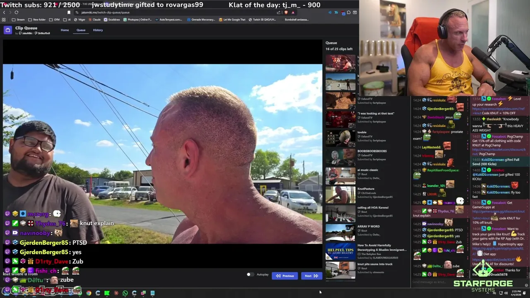Open the browser apps grid icon
The height and width of the screenshot is (298, 530).
click(4, 19)
